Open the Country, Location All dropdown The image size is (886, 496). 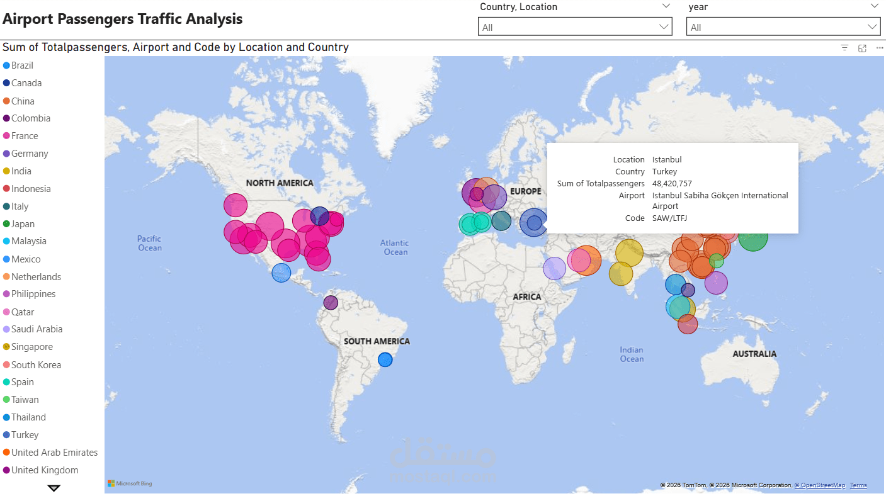coord(575,26)
